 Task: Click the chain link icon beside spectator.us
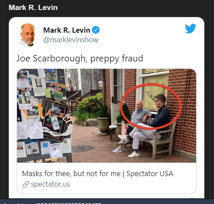(x=26, y=184)
